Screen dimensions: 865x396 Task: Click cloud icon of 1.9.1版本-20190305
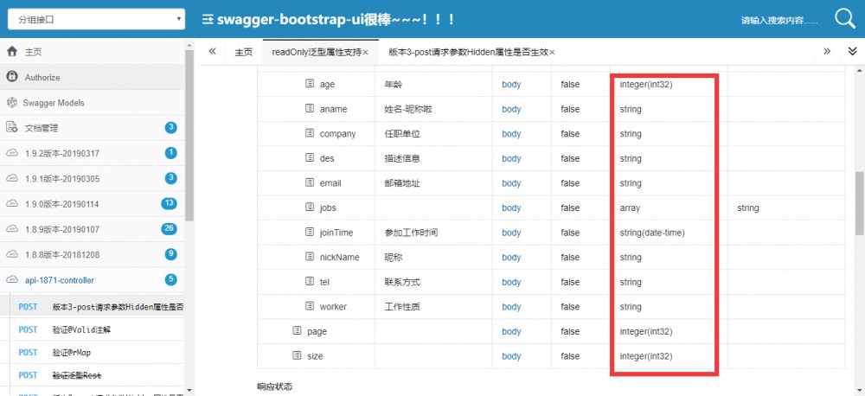click(12, 178)
